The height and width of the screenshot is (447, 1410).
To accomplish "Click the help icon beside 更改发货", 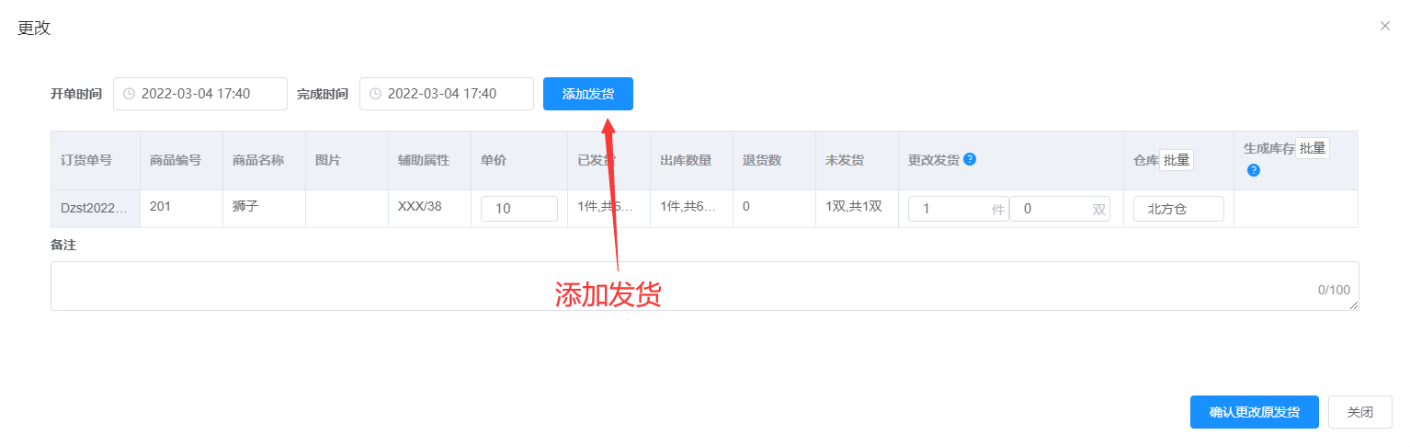I will 970,159.
